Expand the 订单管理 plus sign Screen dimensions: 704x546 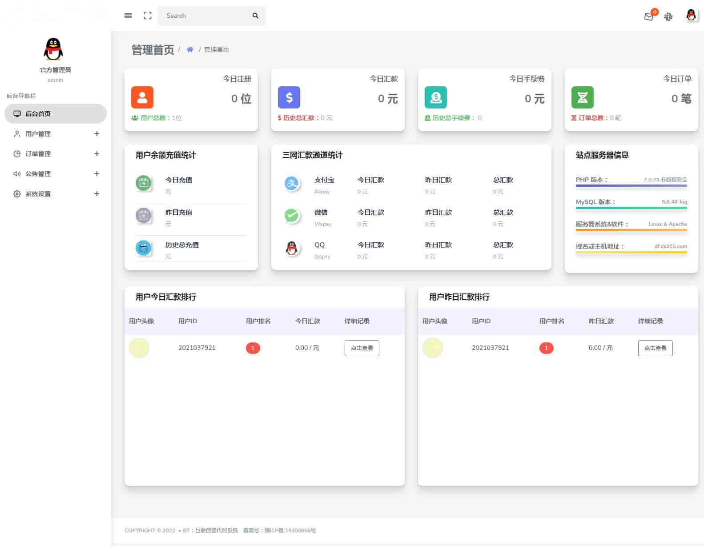[x=97, y=154]
